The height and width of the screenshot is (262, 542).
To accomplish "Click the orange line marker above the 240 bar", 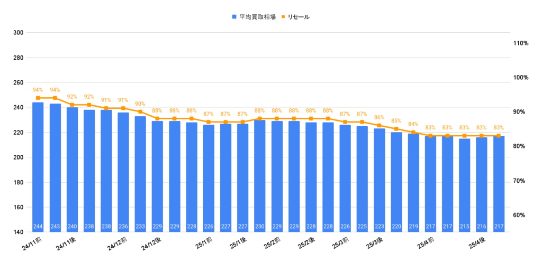I will (x=72, y=105).
